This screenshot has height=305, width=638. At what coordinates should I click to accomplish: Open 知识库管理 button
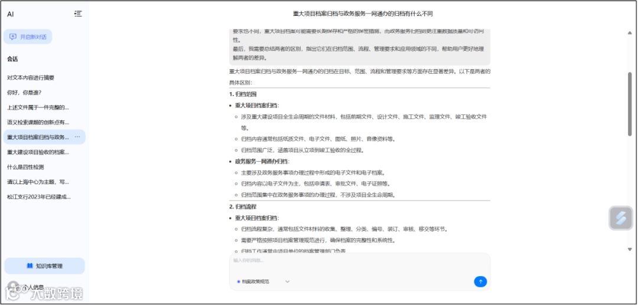[44, 266]
